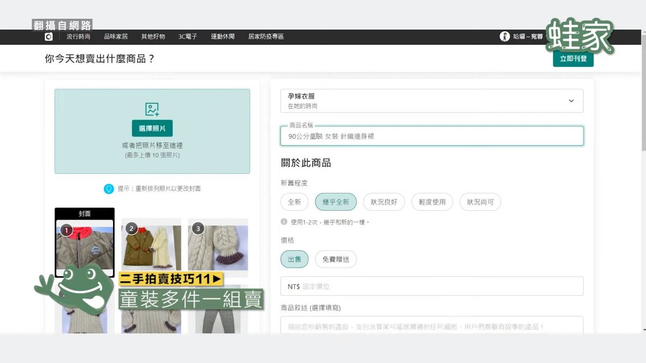
Task: Pick the 輕度使用 condition option
Action: tap(432, 202)
